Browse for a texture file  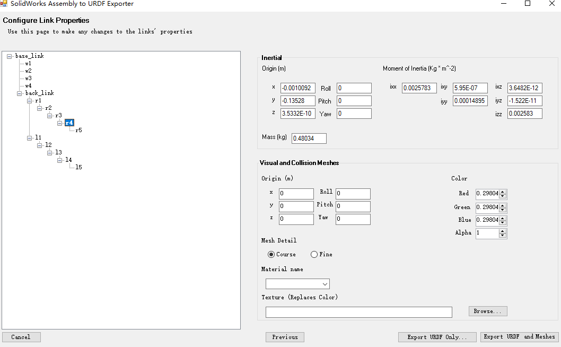pyautogui.click(x=487, y=311)
